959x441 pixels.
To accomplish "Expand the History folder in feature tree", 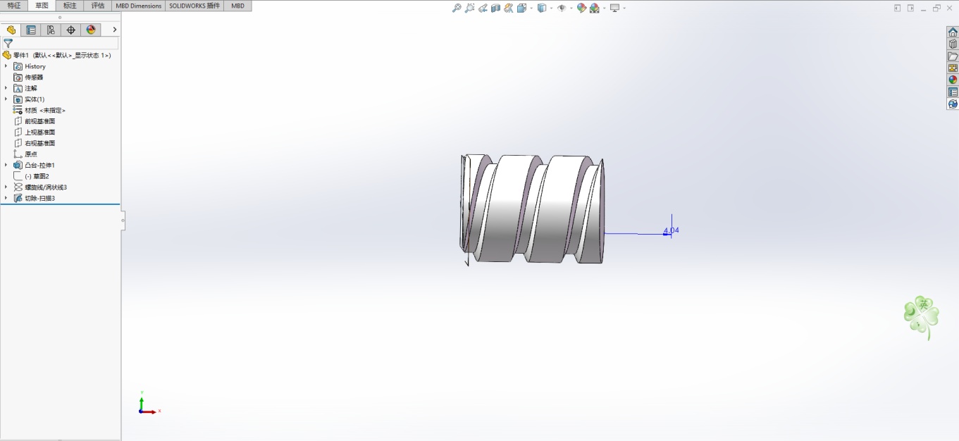I will 6,66.
